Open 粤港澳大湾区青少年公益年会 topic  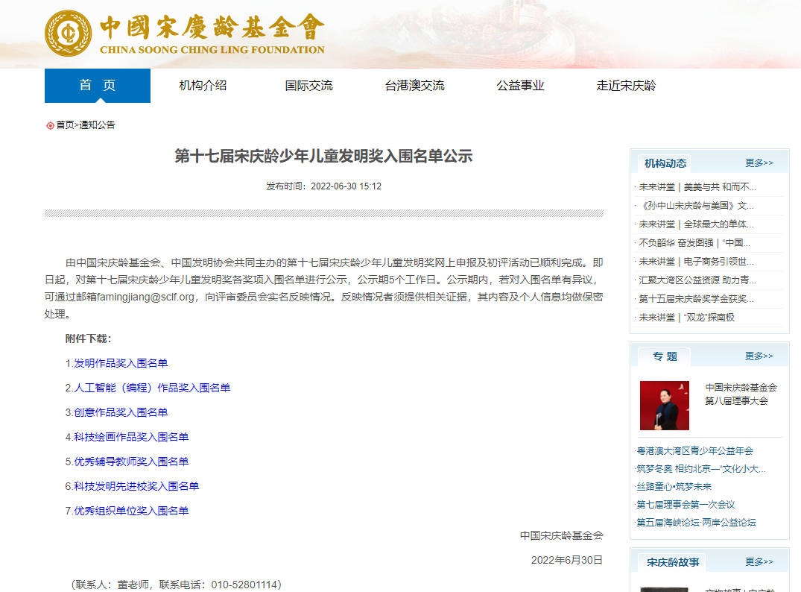(694, 450)
